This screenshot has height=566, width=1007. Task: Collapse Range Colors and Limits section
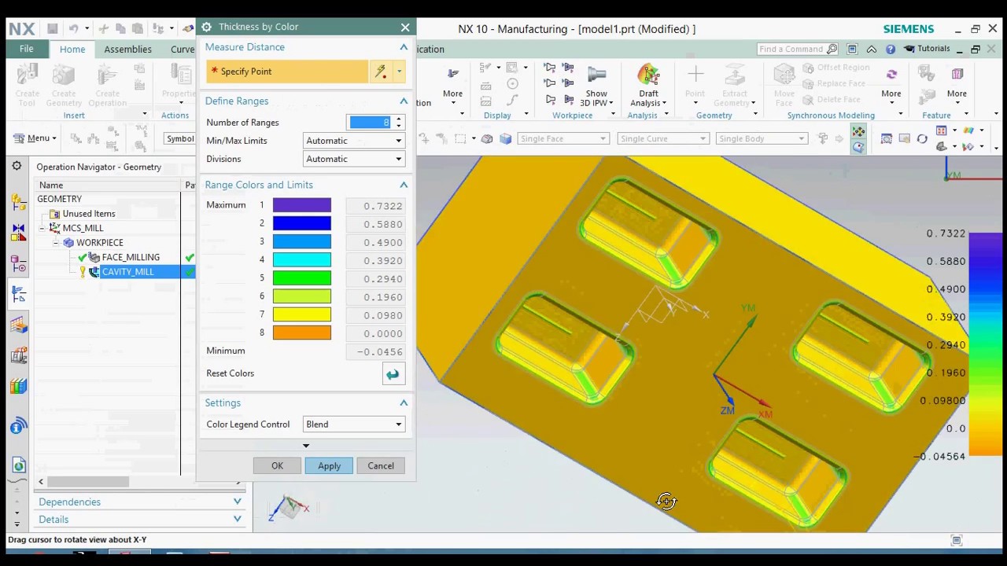404,185
